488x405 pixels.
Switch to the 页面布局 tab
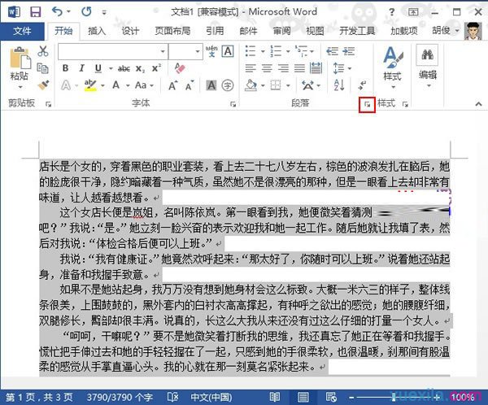coord(172,31)
